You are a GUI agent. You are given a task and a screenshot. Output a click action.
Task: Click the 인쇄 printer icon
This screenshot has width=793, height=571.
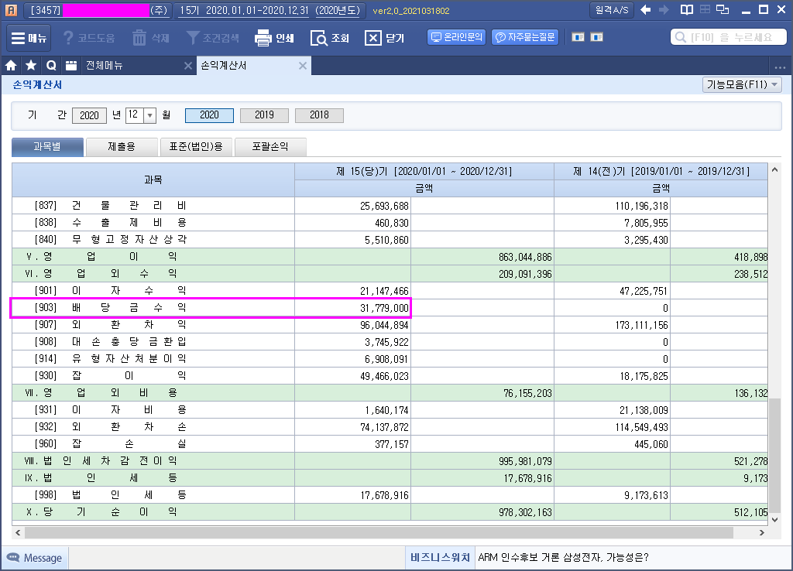(x=264, y=38)
